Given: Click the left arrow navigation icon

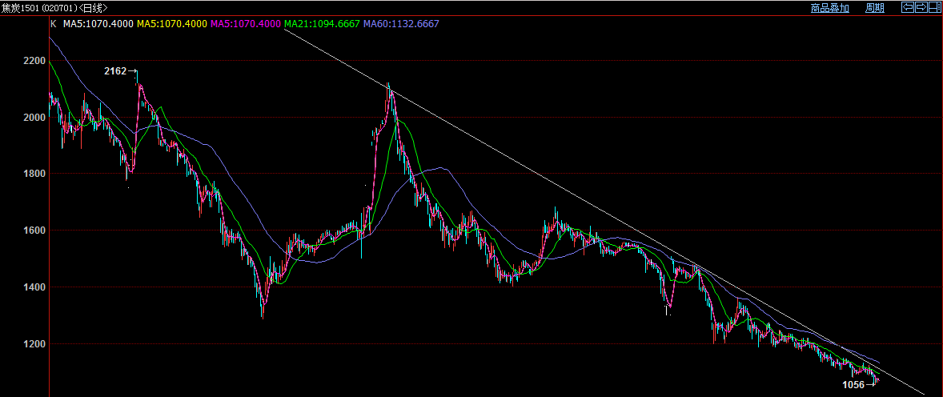Looking at the screenshot, I should pos(908,8).
